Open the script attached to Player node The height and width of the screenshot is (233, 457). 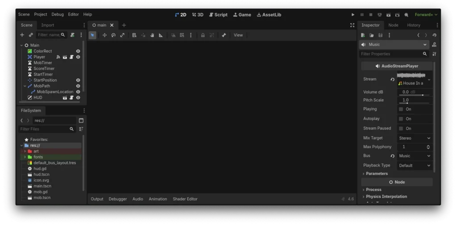coord(71,57)
